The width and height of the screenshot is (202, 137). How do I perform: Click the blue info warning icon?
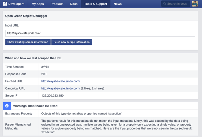[x=7, y=106]
